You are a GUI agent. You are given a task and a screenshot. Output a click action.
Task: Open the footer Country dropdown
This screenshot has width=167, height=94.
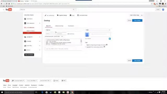coord(32,81)
